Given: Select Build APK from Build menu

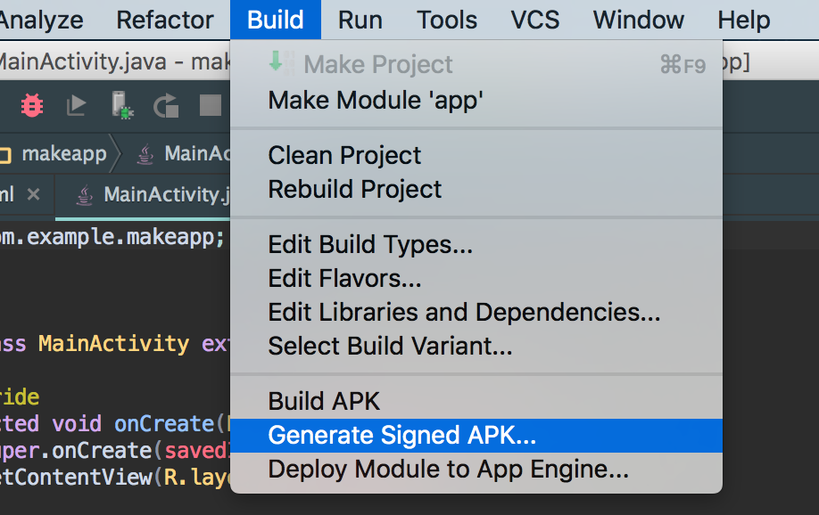Looking at the screenshot, I should click(325, 401).
